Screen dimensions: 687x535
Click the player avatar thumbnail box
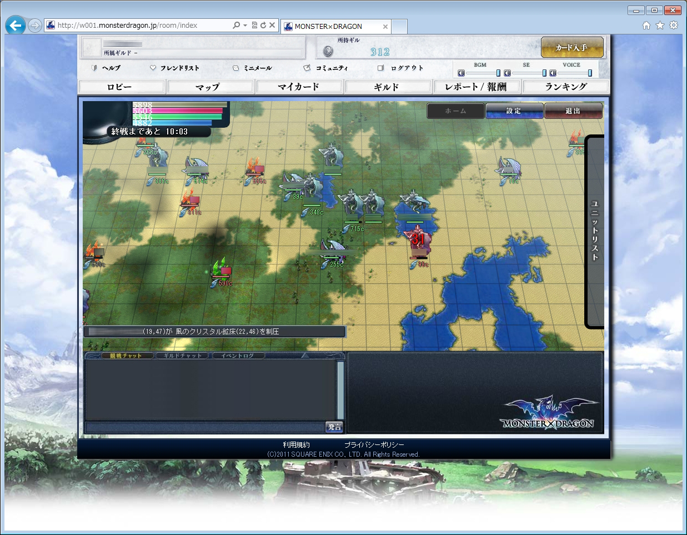pos(92,47)
